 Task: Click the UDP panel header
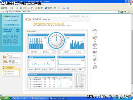[71, 57]
